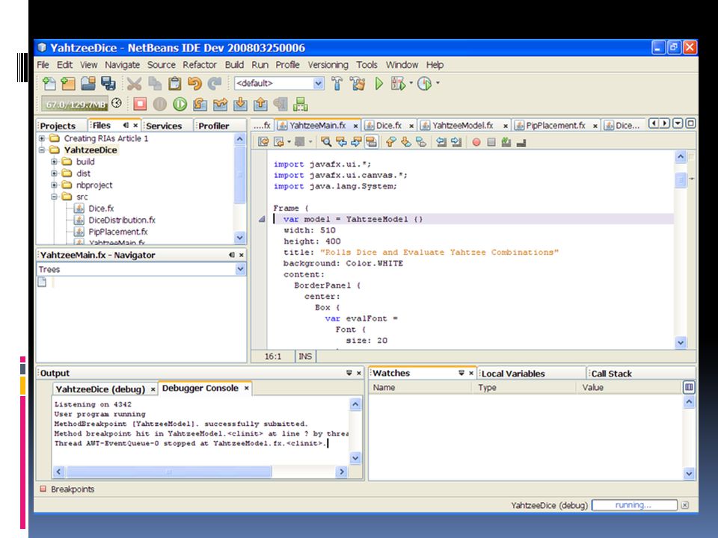Screen dimensions: 718x538
Task: Click the New File toolbar icon
Action: click(x=49, y=84)
